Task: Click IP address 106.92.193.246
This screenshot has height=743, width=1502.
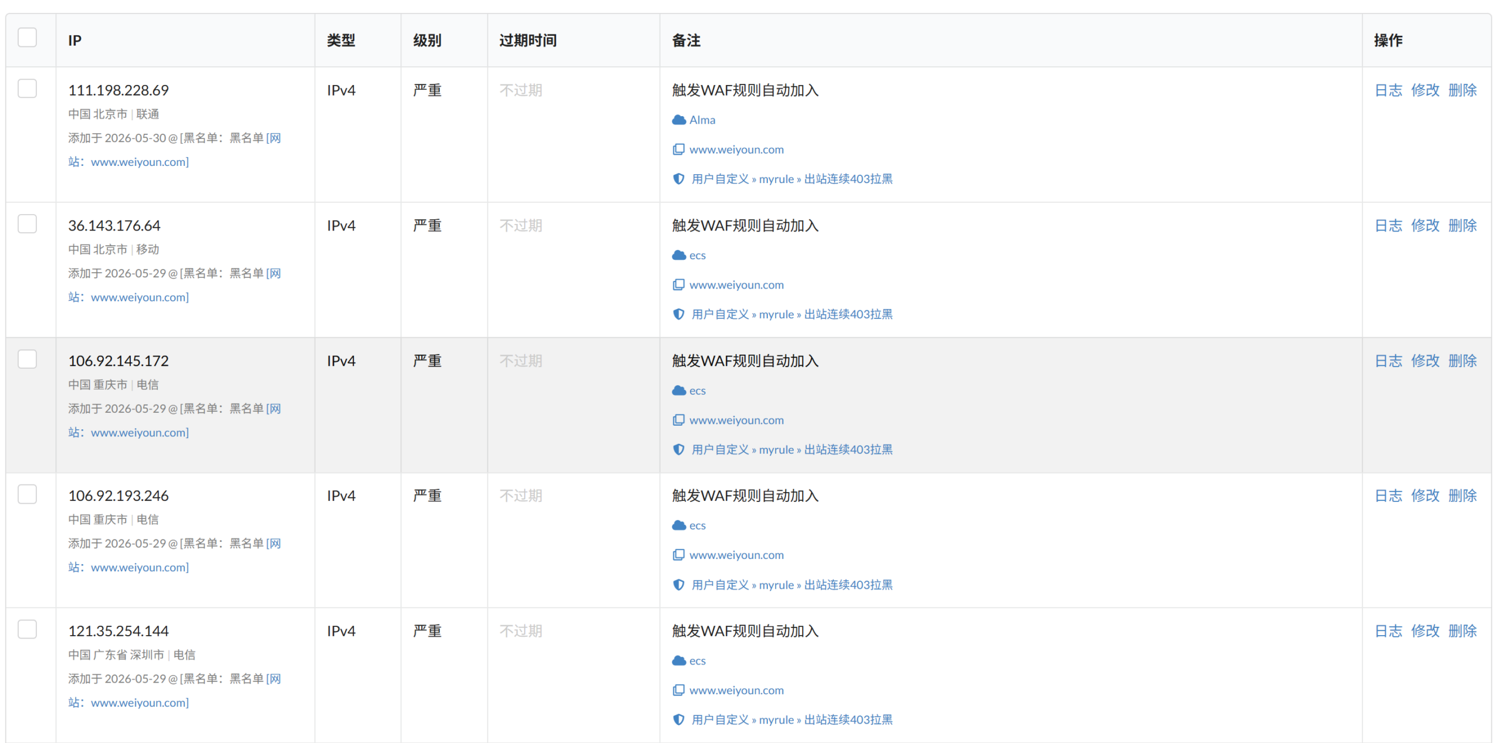Action: coord(119,496)
